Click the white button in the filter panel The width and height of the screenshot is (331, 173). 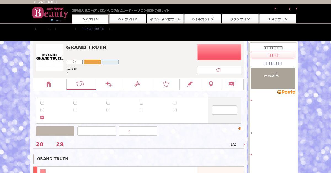tap(225, 110)
